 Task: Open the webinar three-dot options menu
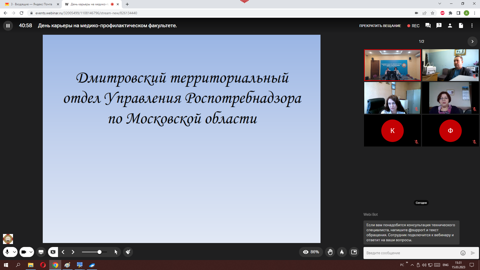pos(472,25)
